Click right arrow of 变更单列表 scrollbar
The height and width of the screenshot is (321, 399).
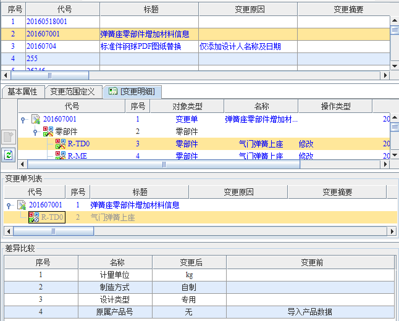tap(392, 231)
